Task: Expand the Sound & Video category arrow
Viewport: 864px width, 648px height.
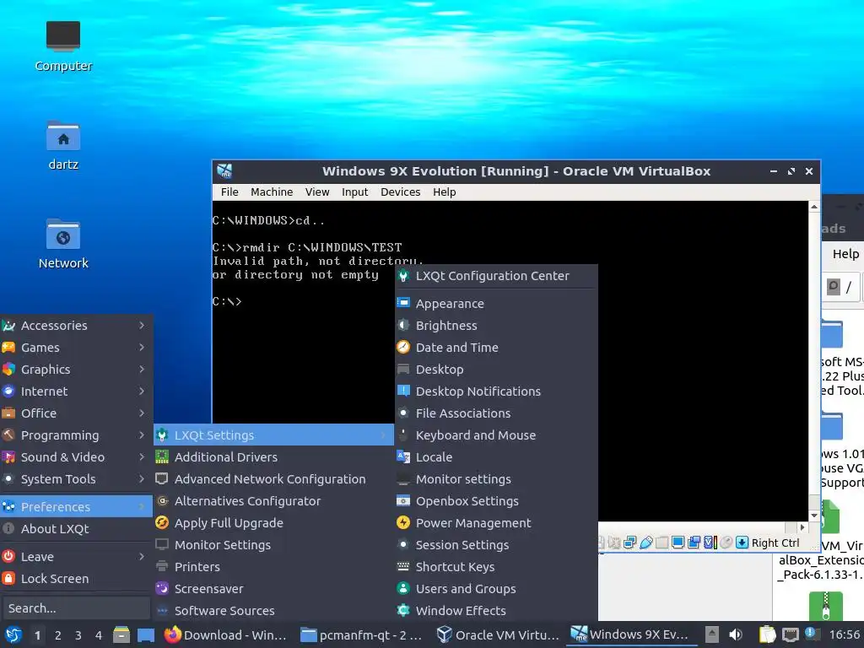Action: pos(142,456)
